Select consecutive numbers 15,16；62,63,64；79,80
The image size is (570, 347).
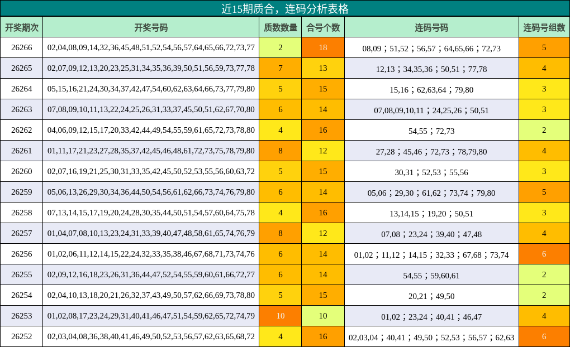click(431, 90)
